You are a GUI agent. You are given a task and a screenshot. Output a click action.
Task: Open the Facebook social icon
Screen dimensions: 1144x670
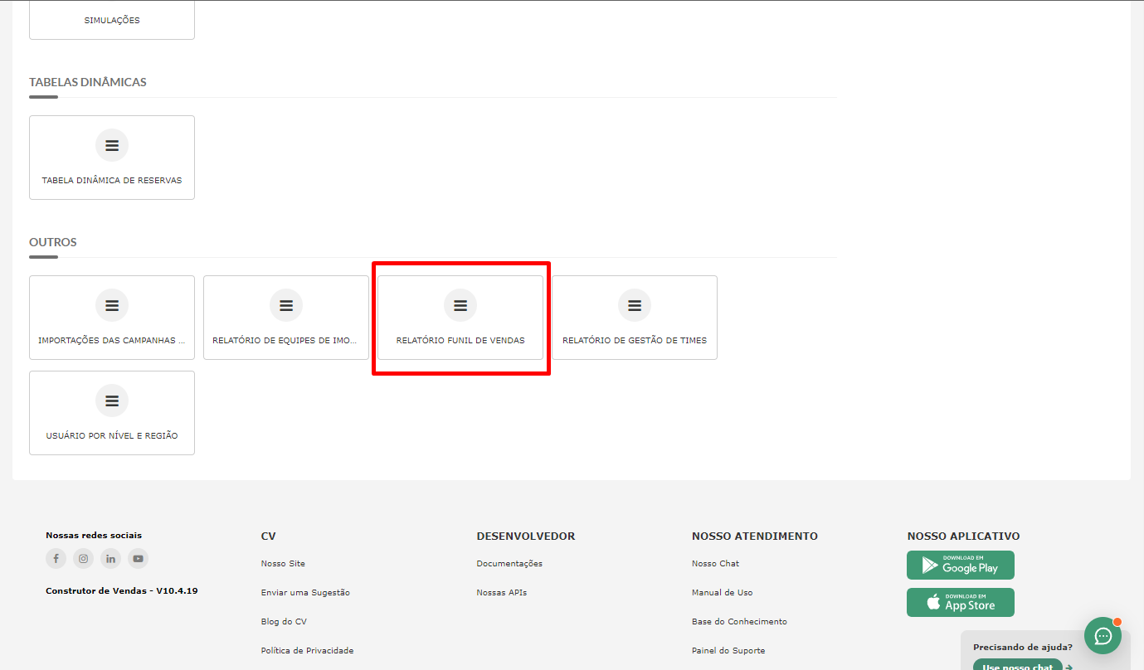[56, 559]
